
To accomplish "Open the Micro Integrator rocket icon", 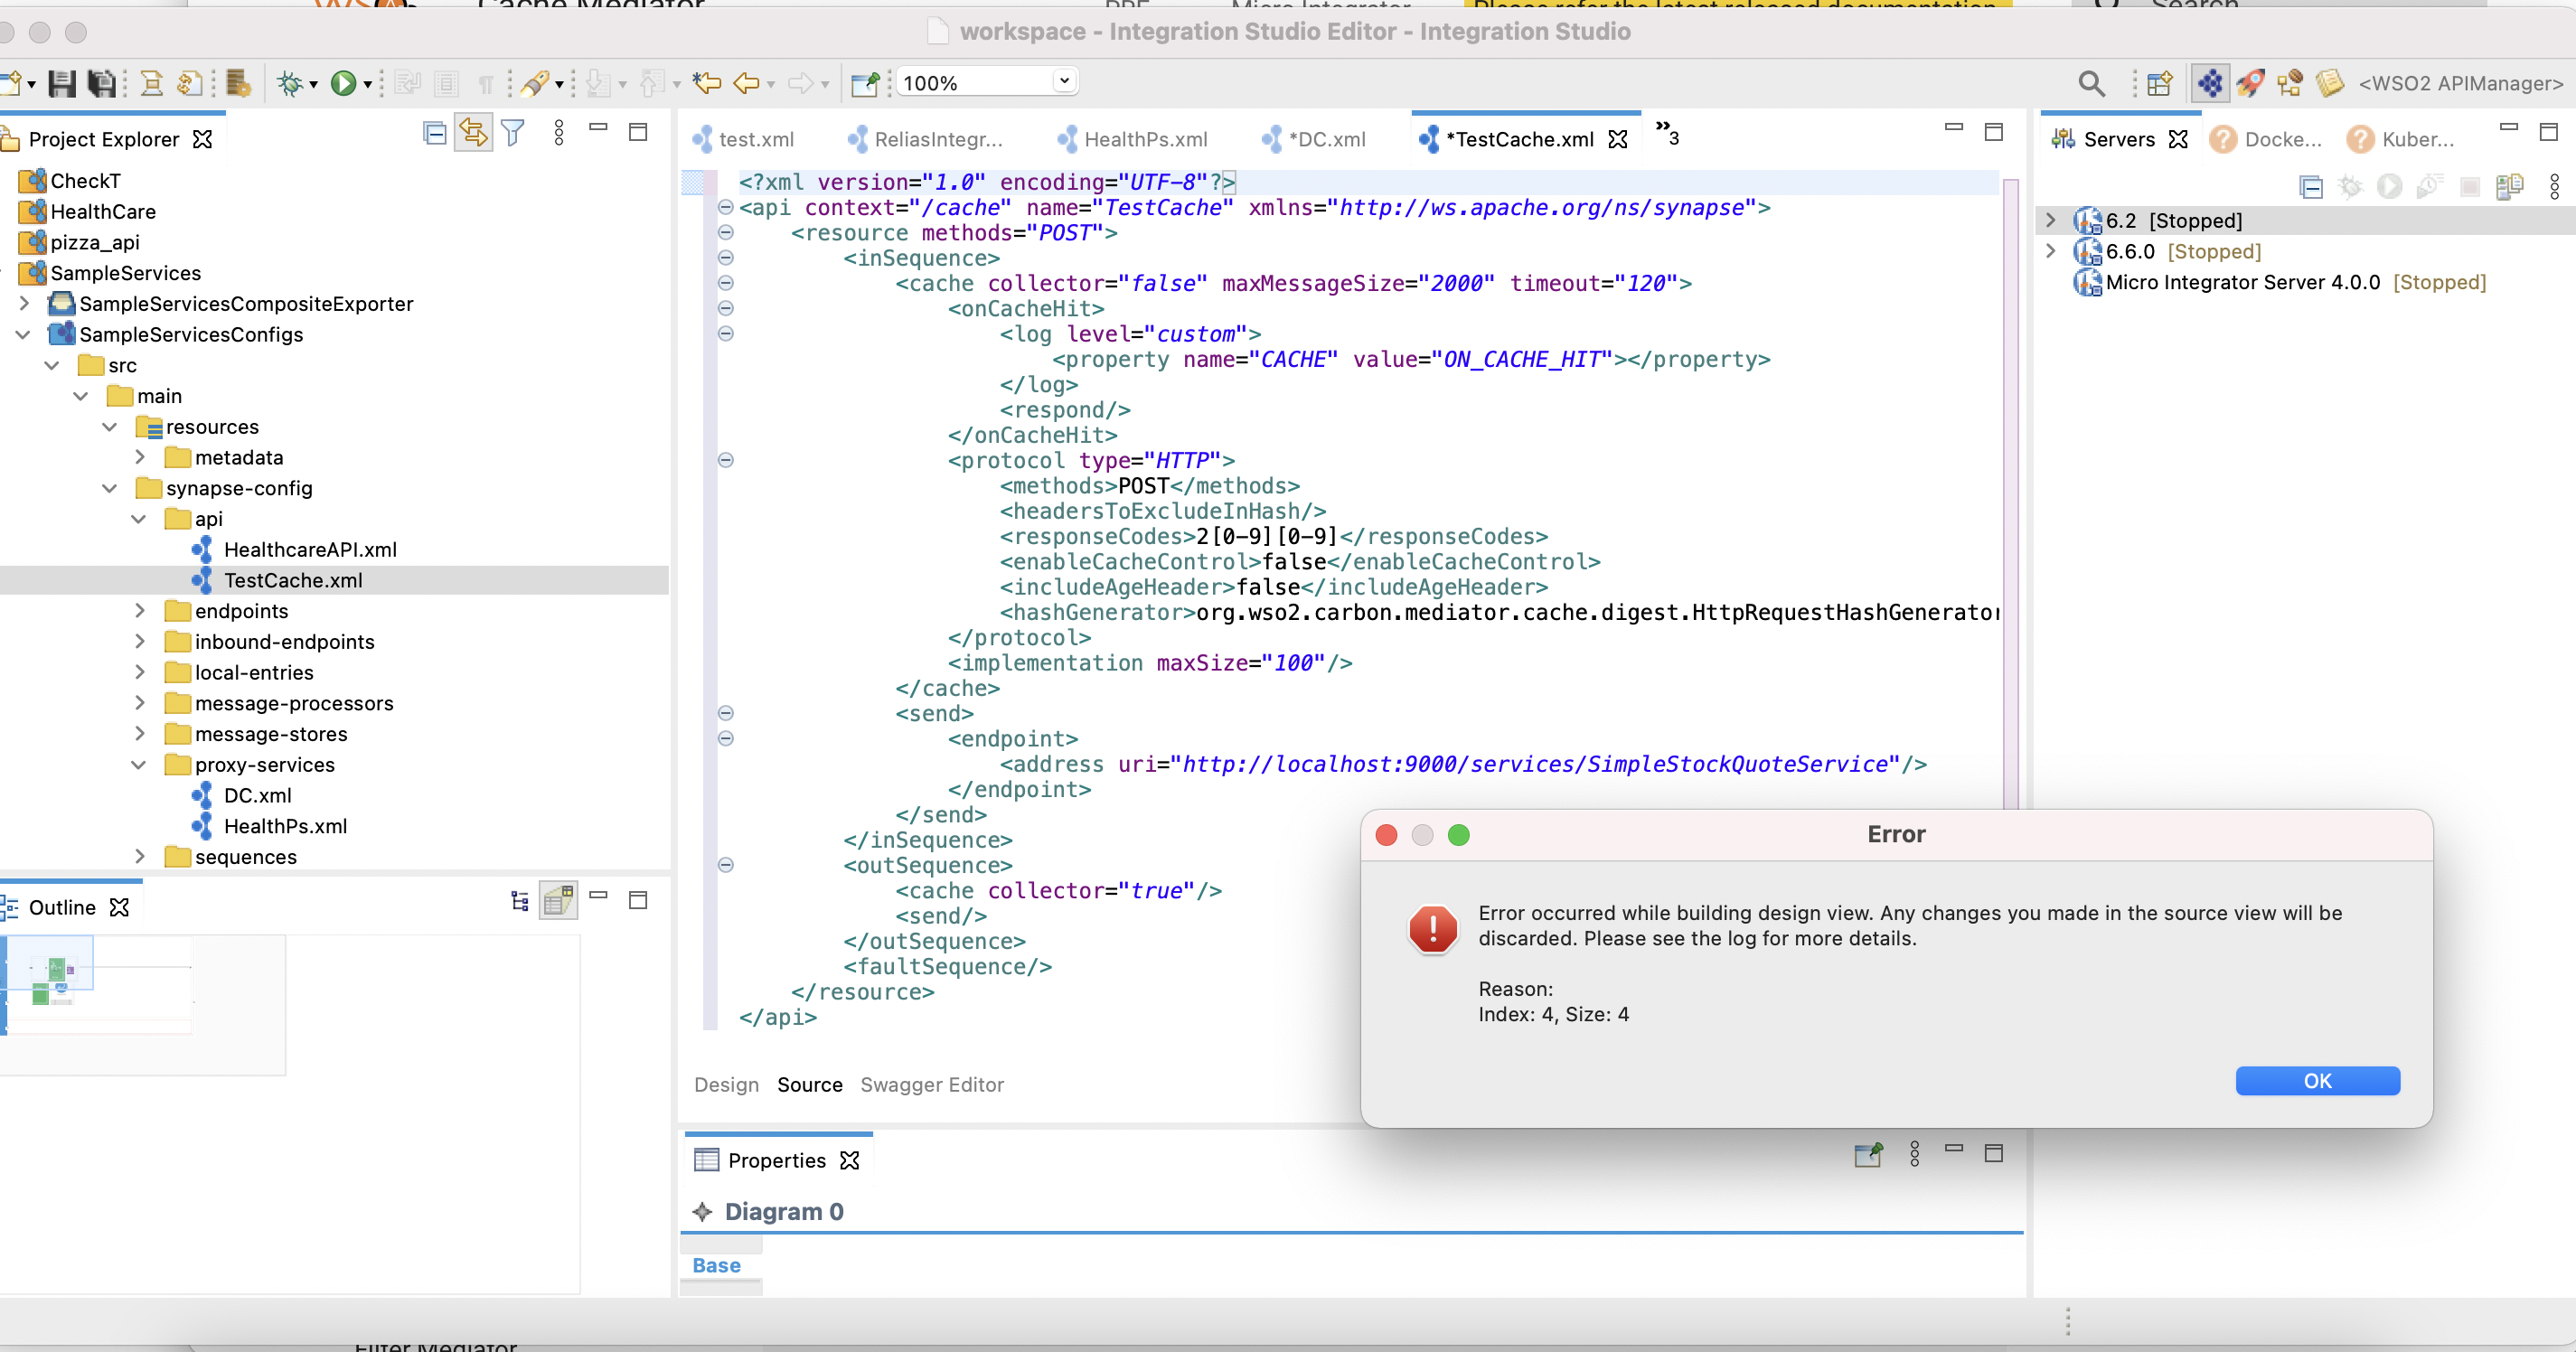I will 2250,83.
